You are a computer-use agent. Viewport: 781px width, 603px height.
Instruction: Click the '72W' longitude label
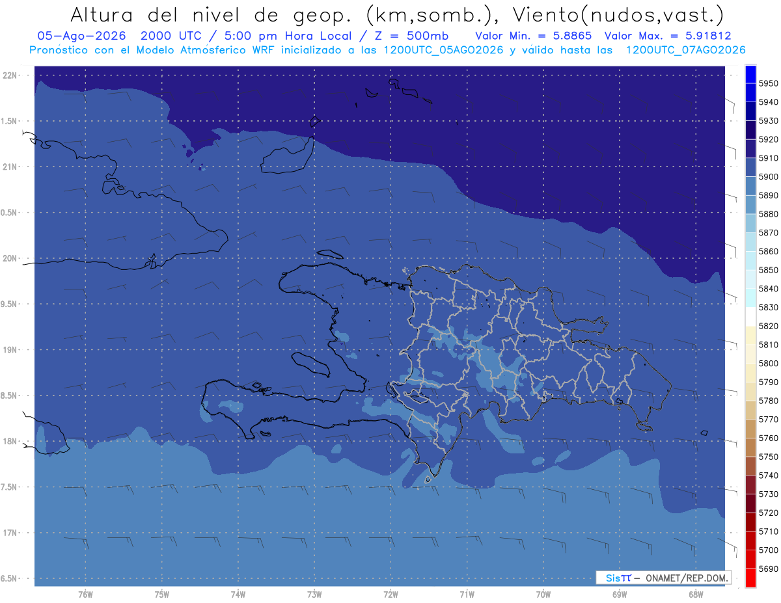(390, 595)
